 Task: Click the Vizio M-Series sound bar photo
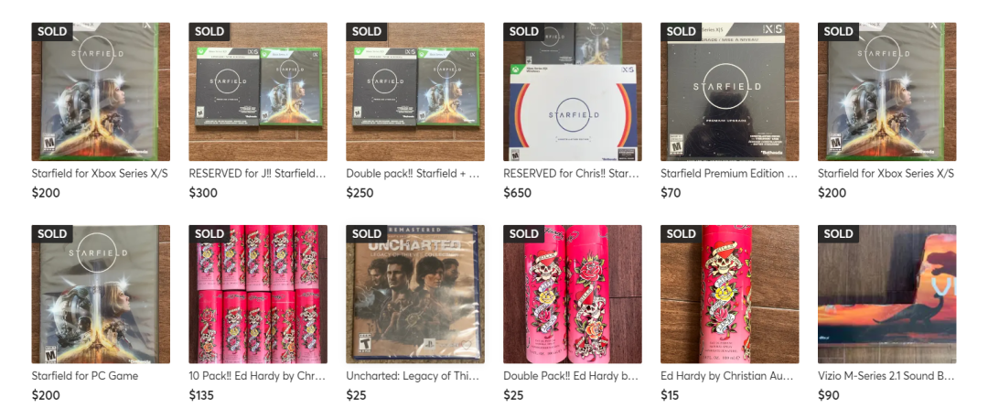[x=886, y=295]
